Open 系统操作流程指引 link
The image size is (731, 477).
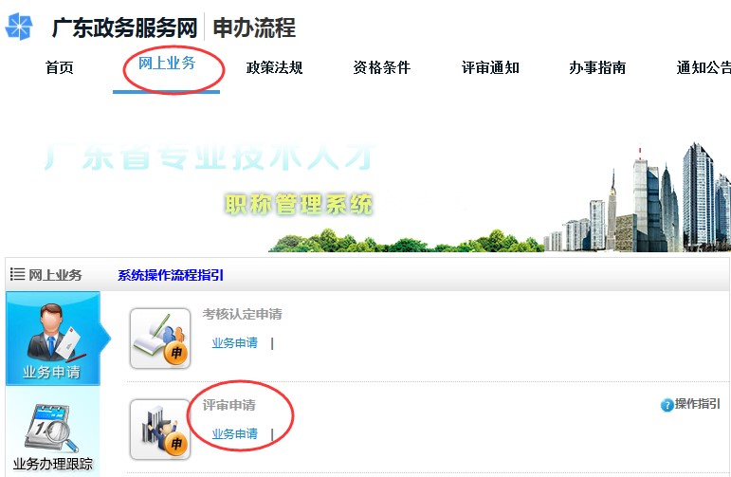171,275
